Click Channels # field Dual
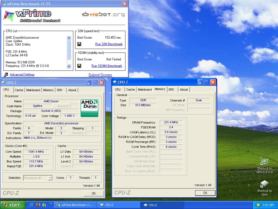This screenshot has height=209, width=278. point(198,100)
